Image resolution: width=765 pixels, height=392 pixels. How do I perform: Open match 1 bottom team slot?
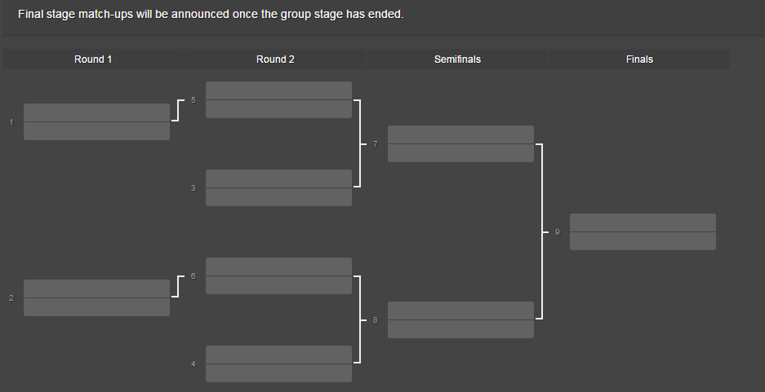96,131
